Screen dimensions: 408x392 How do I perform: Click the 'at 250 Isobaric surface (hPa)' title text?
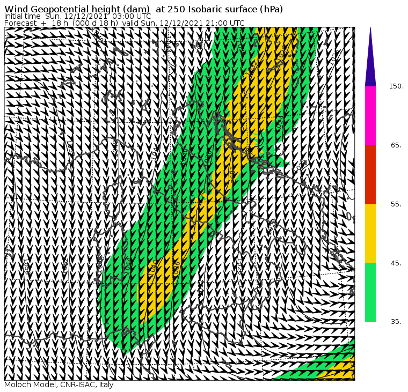(x=219, y=9)
